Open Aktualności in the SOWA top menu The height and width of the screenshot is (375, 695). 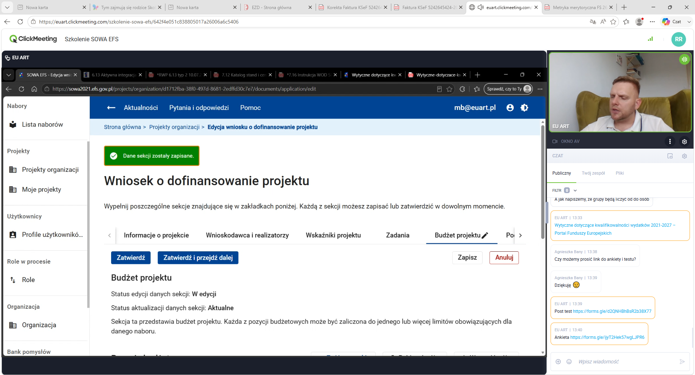141,108
